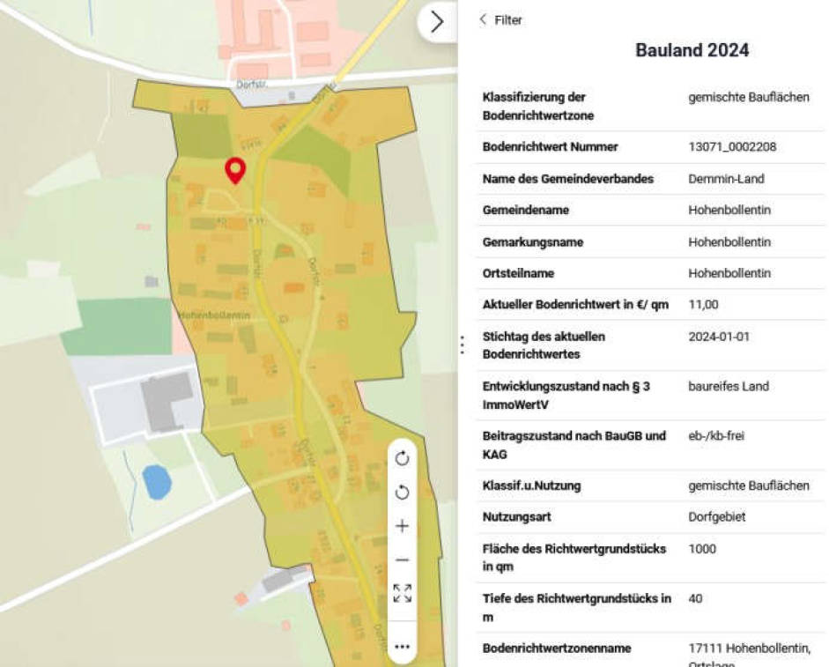Rotate the map counterclockwise
The height and width of the screenshot is (667, 829).
[x=403, y=491]
